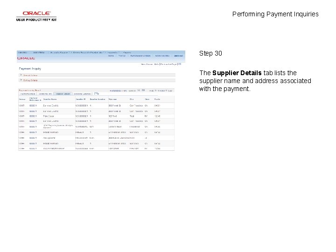Image resolution: width=336 pixels, height=252 pixels.
Task: Go to the Home link
Action: tap(111, 56)
